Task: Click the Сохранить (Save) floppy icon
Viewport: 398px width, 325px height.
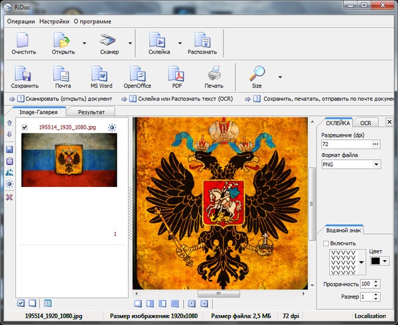Action: coord(24,74)
